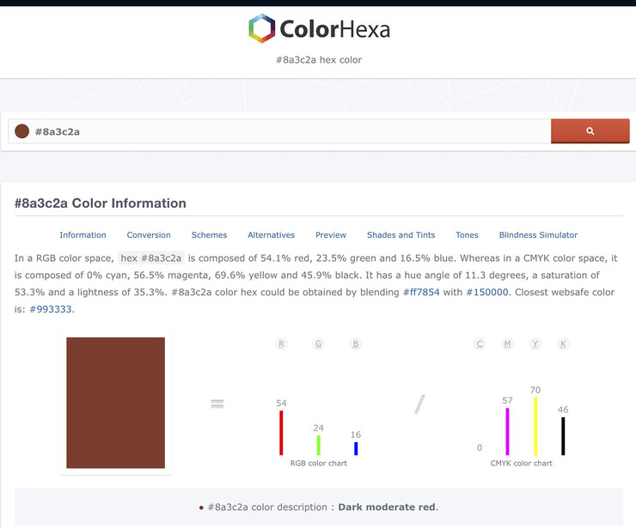636x528 pixels.
Task: Click the K label in CMYK chart
Action: click(563, 344)
